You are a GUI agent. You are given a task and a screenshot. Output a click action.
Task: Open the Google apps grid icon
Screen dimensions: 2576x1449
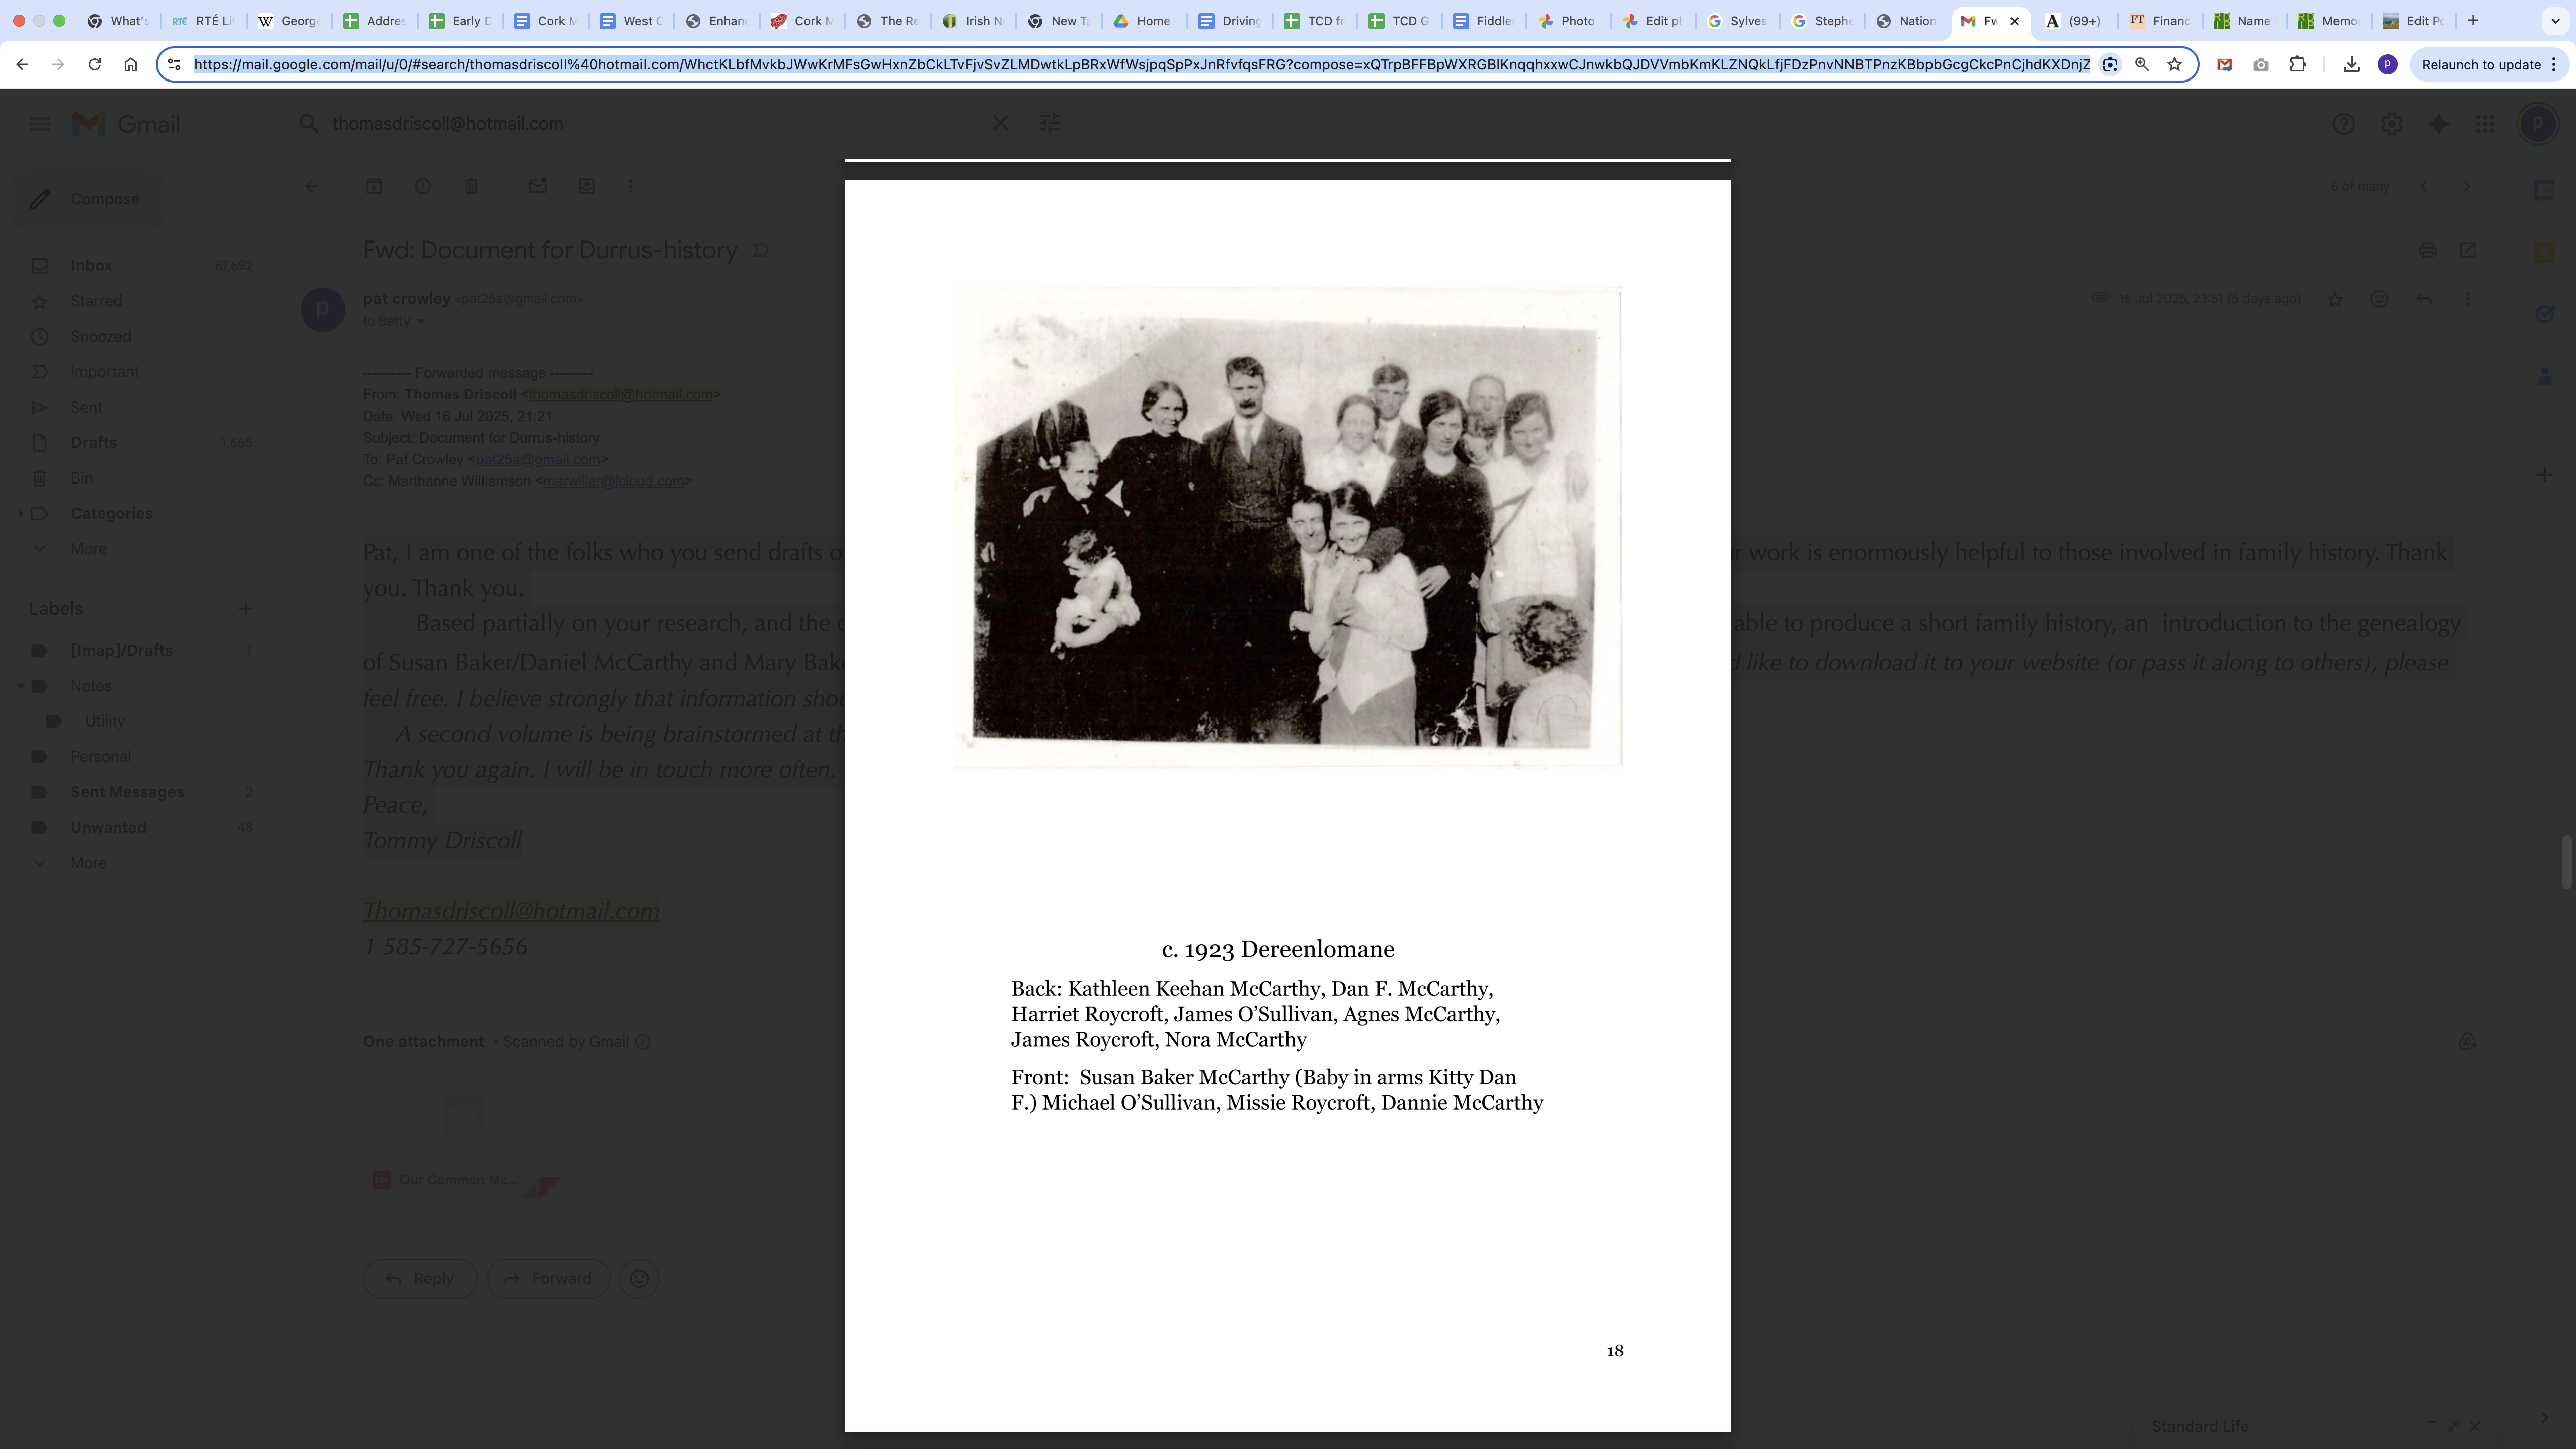(x=2485, y=124)
